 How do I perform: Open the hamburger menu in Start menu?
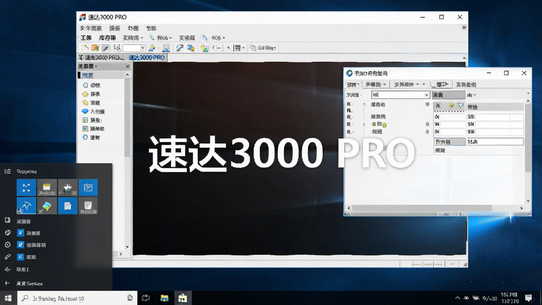tap(7, 172)
